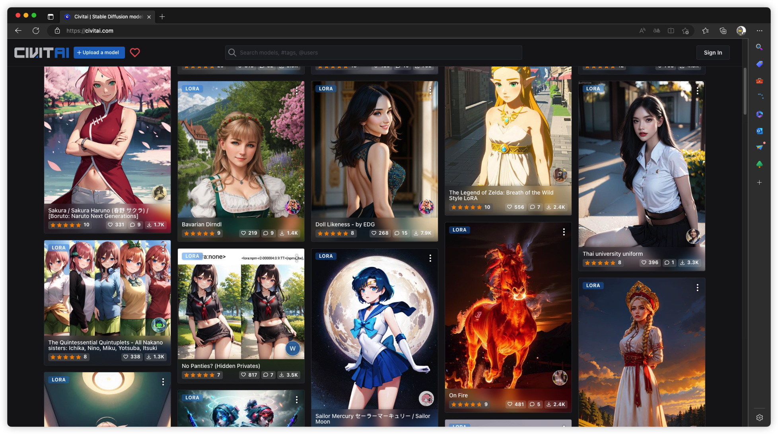Click the sidebar search magnifier icon
778x434 pixels.
coord(759,47)
